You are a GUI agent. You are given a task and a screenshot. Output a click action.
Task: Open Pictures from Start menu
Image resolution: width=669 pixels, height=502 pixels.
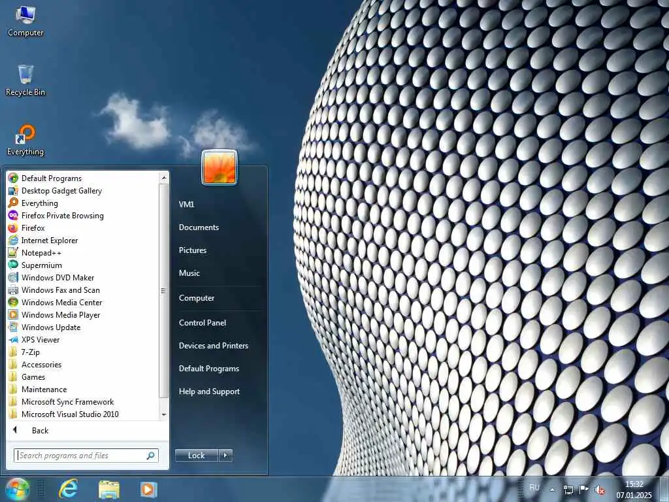click(x=193, y=250)
